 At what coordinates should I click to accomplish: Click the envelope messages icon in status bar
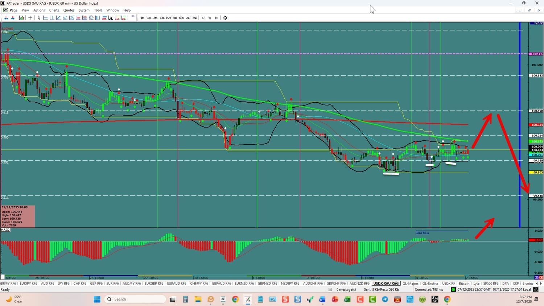[x=330, y=289]
